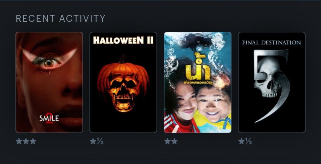Click the Recent Activity section heading
321x164 pixels.
click(60, 19)
